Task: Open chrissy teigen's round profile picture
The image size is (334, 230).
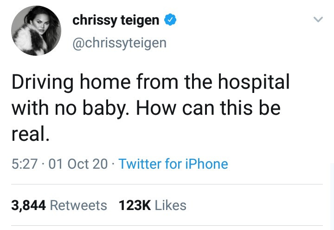Action: point(36,31)
